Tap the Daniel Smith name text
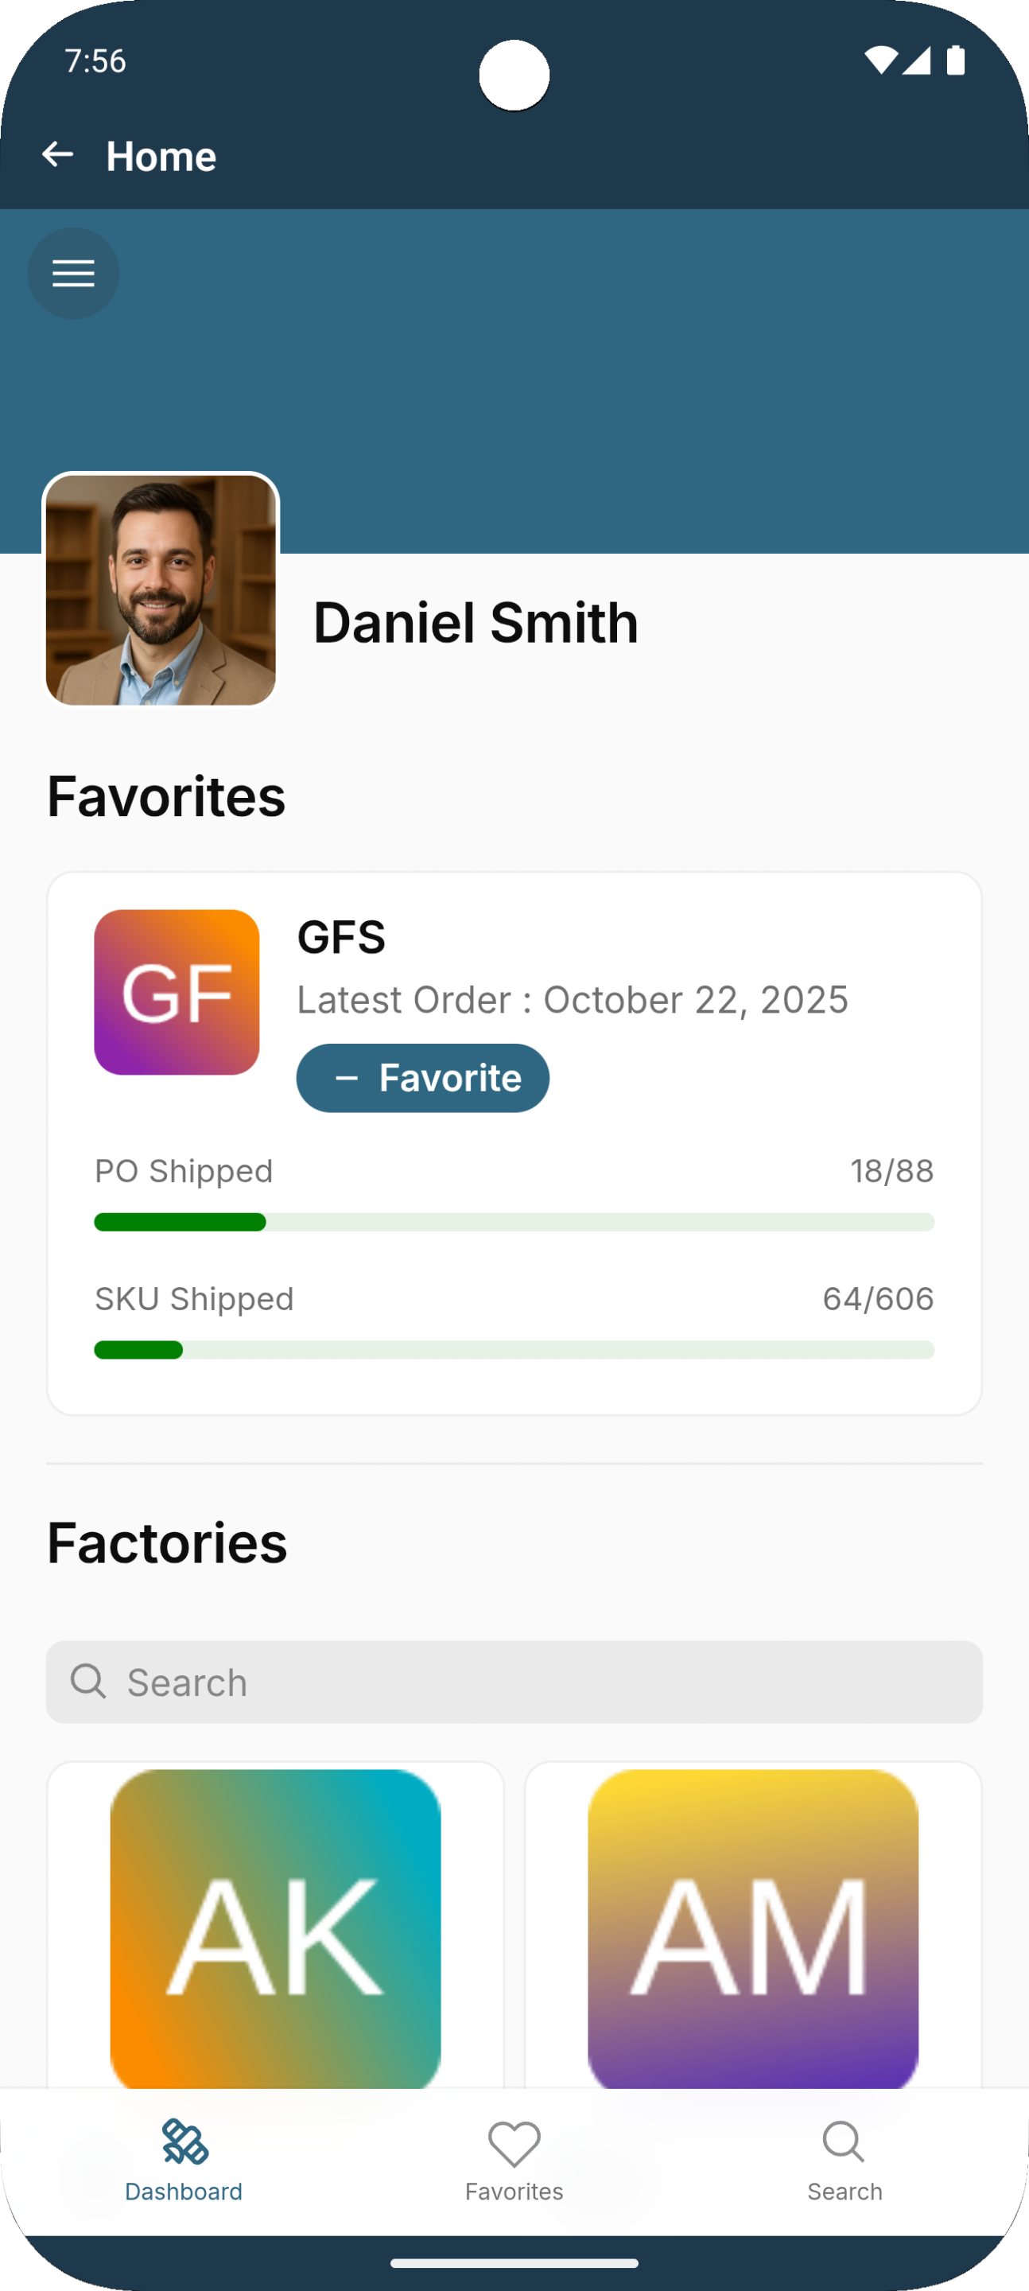Screen dimensions: 1029x2291 (x=476, y=623)
